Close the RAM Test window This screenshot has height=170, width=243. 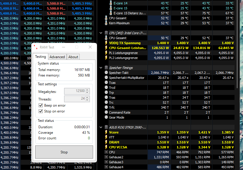90,47
